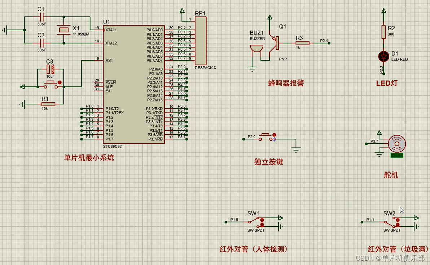
Task: Select the LED灯 label
Action: [387, 83]
